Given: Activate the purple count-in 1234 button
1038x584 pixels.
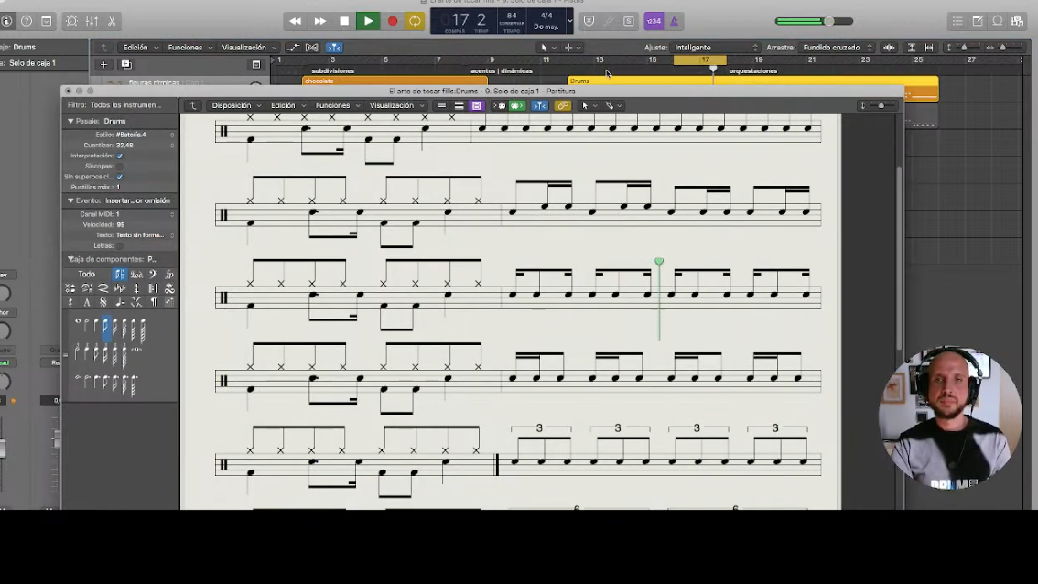Looking at the screenshot, I should [654, 21].
